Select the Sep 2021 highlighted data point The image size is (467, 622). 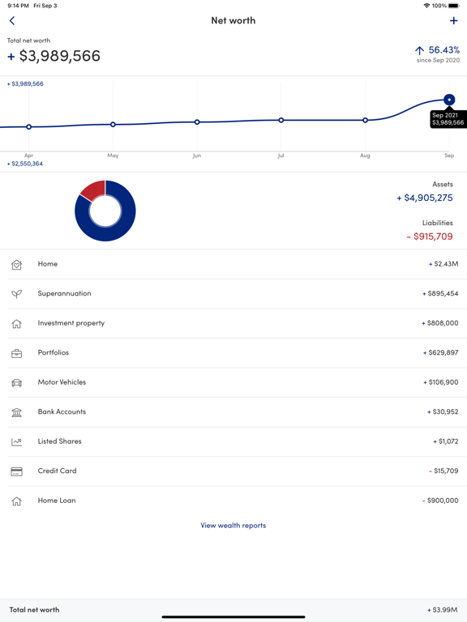coord(449,100)
